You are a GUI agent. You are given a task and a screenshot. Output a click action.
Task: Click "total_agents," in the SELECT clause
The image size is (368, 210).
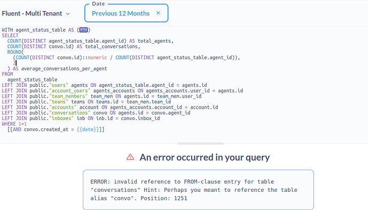point(155,41)
